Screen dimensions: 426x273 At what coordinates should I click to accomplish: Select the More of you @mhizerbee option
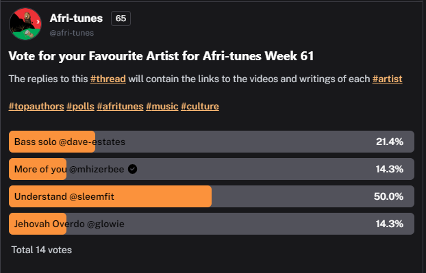[212, 169]
